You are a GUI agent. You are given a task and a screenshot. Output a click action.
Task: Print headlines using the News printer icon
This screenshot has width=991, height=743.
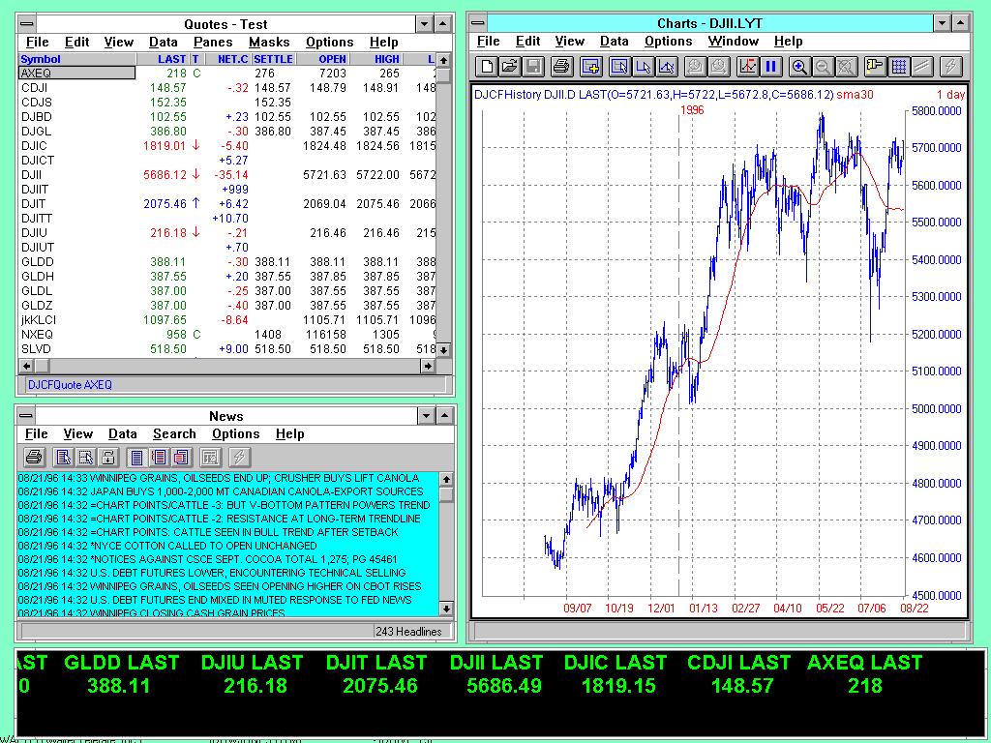(x=34, y=458)
